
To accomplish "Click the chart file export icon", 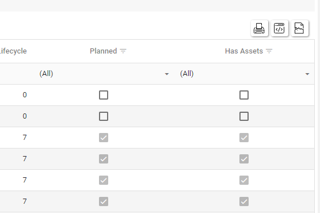I will (300, 28).
